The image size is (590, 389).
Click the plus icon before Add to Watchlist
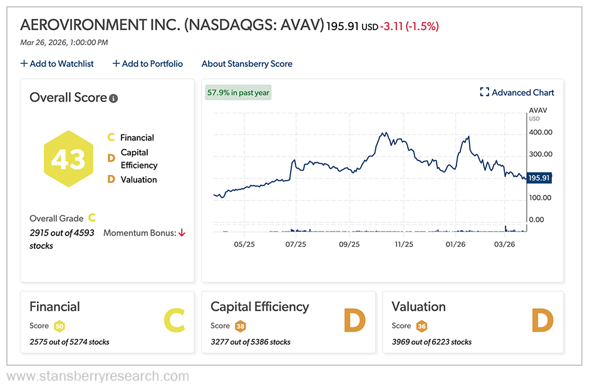point(24,64)
